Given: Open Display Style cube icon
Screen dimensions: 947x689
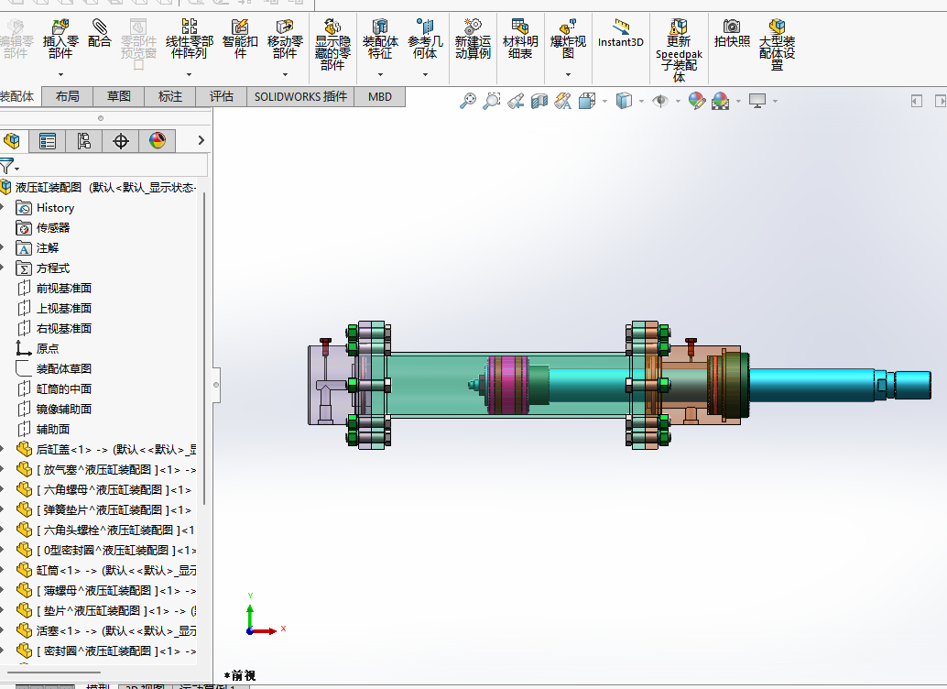Looking at the screenshot, I should click(624, 101).
